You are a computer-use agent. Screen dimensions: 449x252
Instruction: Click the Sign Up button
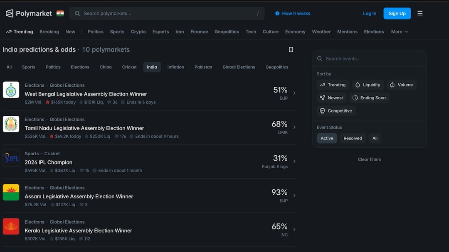[x=397, y=13]
